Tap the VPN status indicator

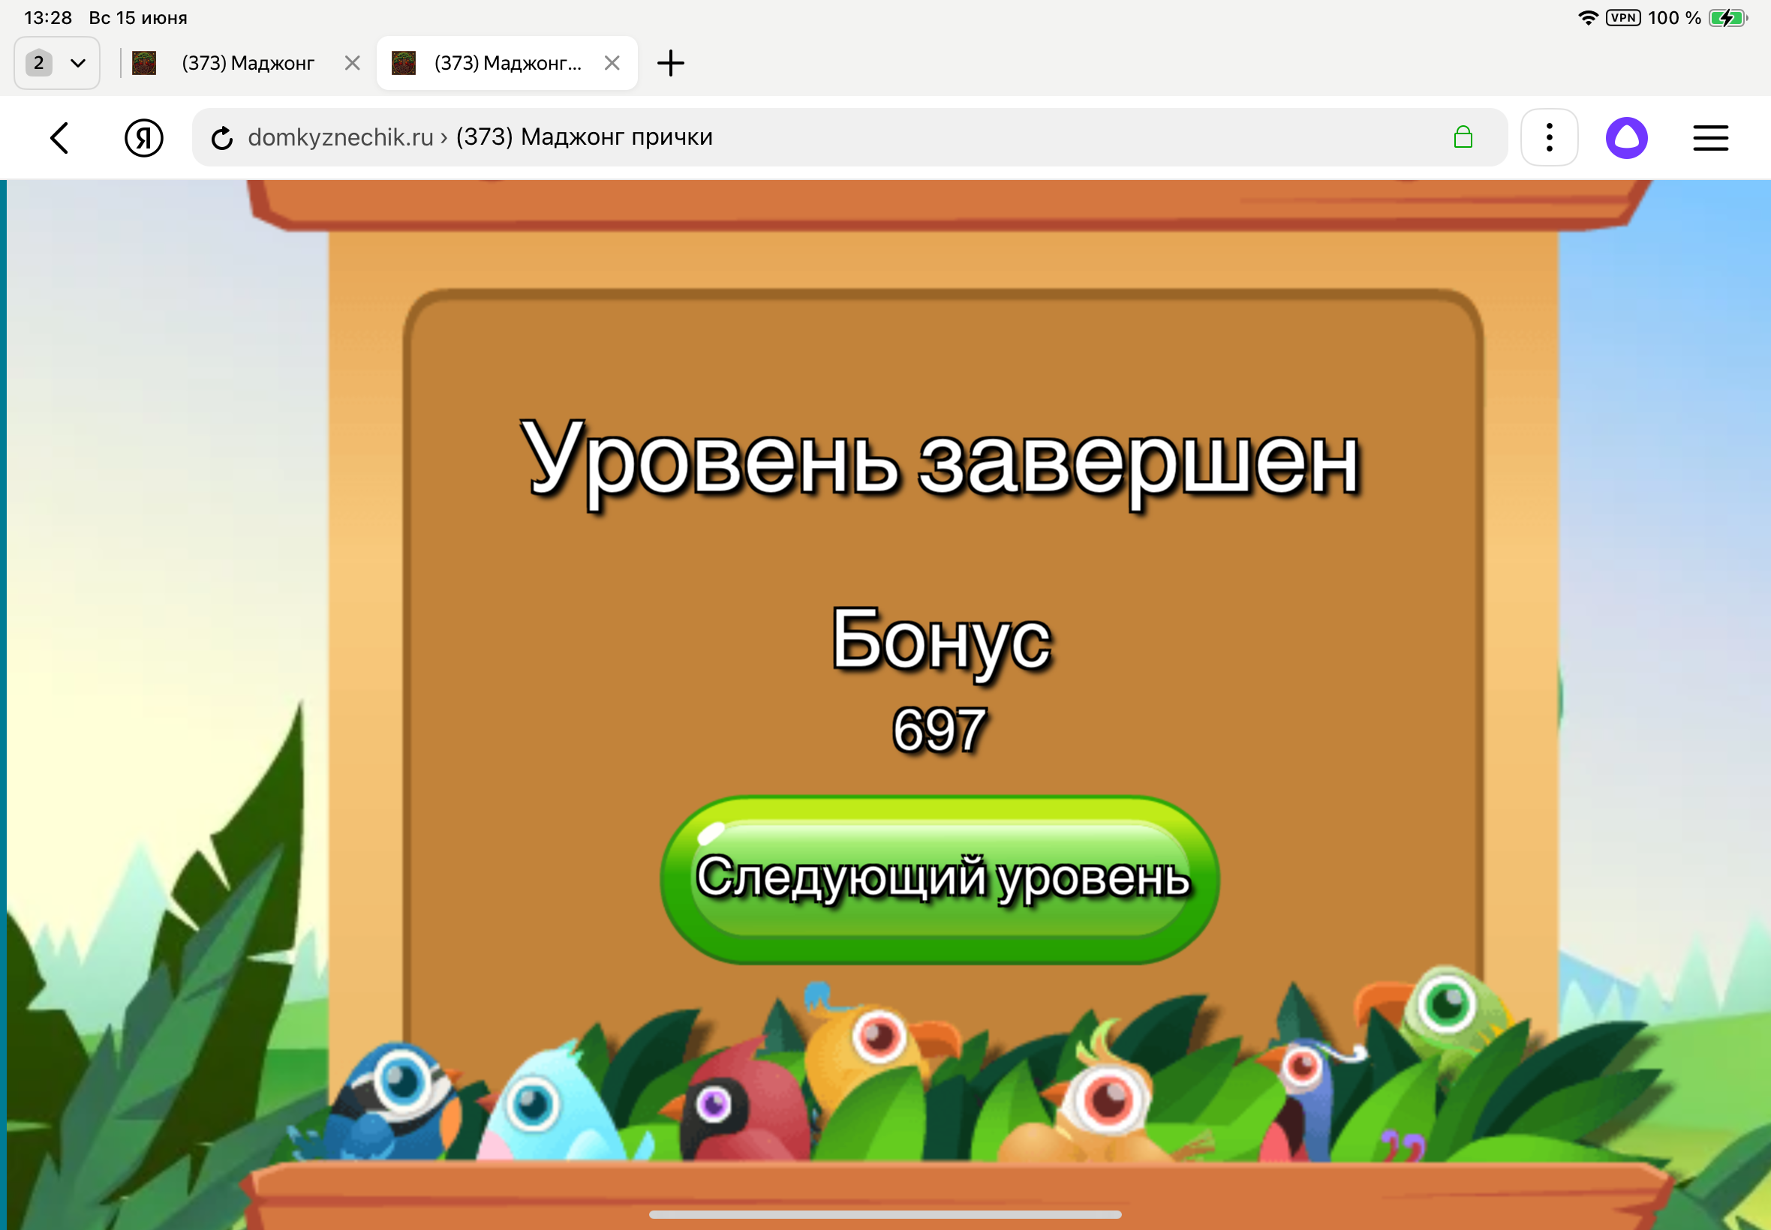1623,18
